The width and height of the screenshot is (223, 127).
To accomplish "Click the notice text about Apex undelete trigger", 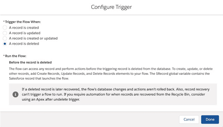I will click(x=115, y=94).
